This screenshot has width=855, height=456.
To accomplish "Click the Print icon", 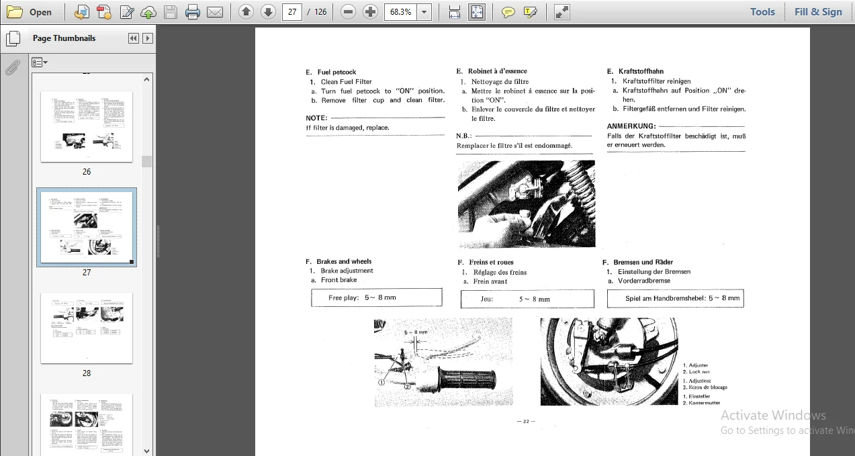I will pos(193,11).
